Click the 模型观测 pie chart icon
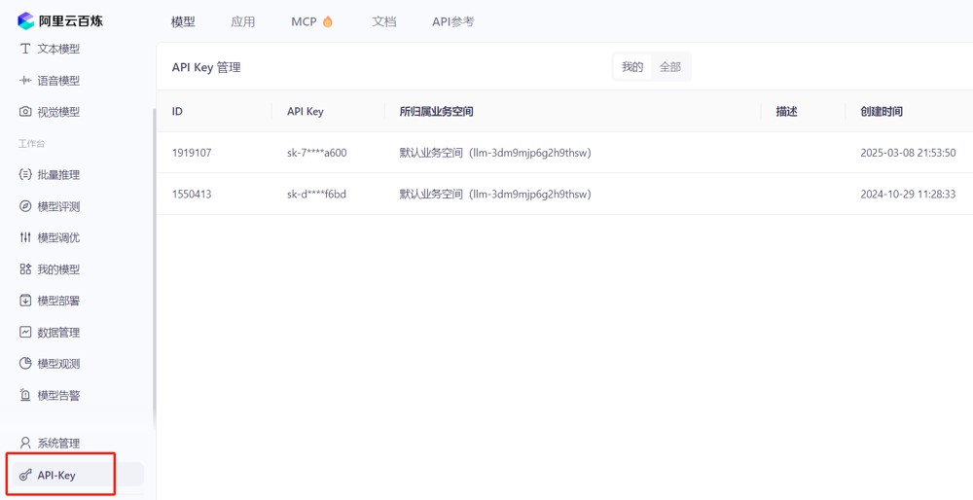The width and height of the screenshot is (973, 500). tap(25, 364)
